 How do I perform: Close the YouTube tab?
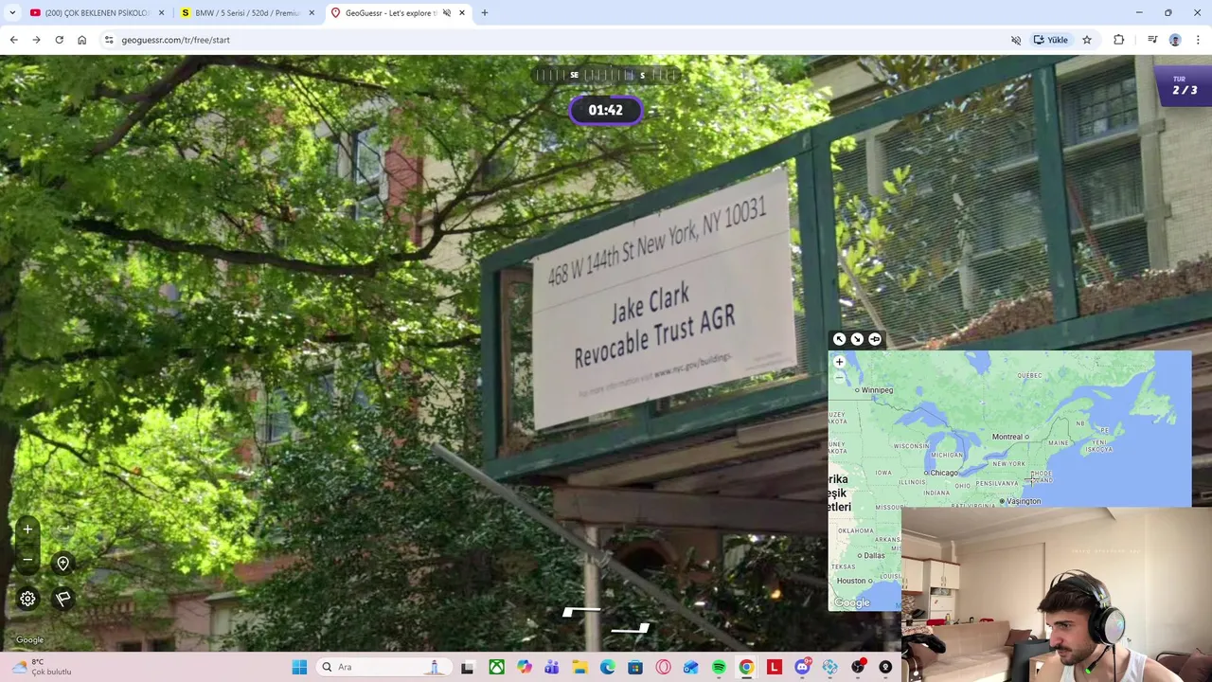click(162, 13)
